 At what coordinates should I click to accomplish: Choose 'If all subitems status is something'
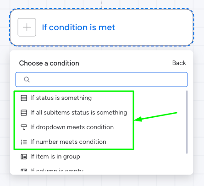point(78,113)
